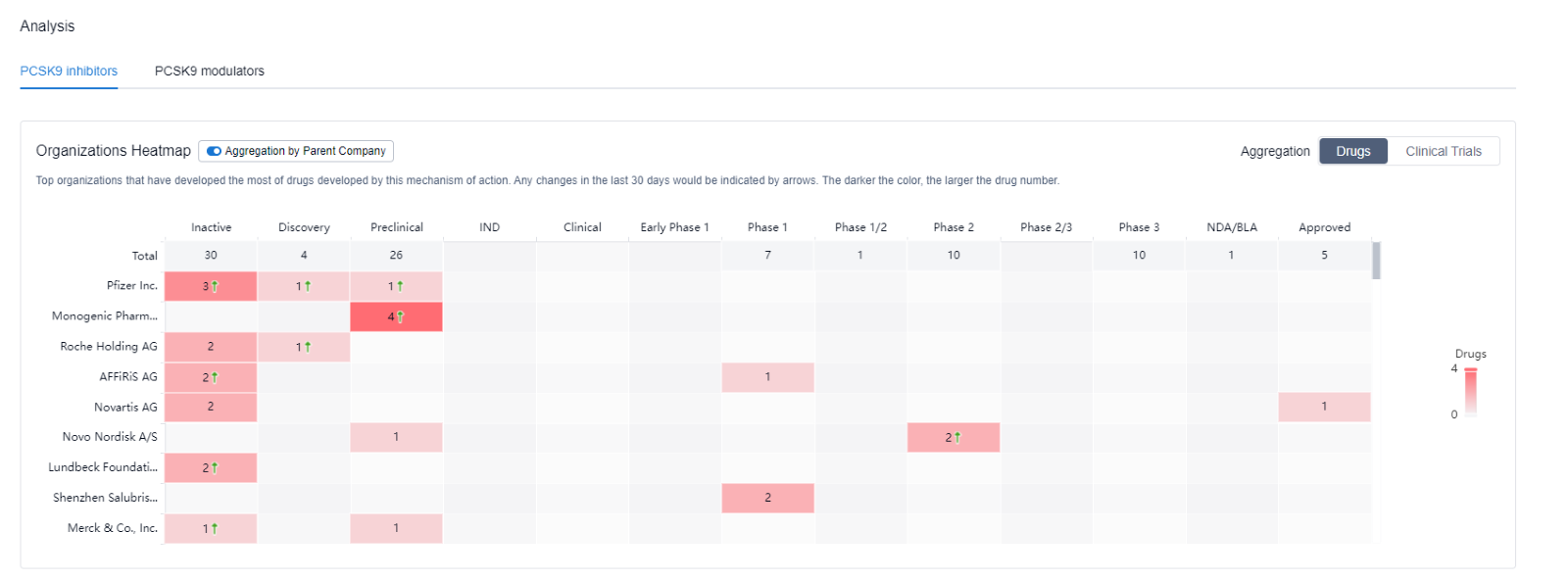Click green arrow in Monogenic Preclinical cell
The width and height of the screenshot is (1568, 580).
pyautogui.click(x=400, y=317)
